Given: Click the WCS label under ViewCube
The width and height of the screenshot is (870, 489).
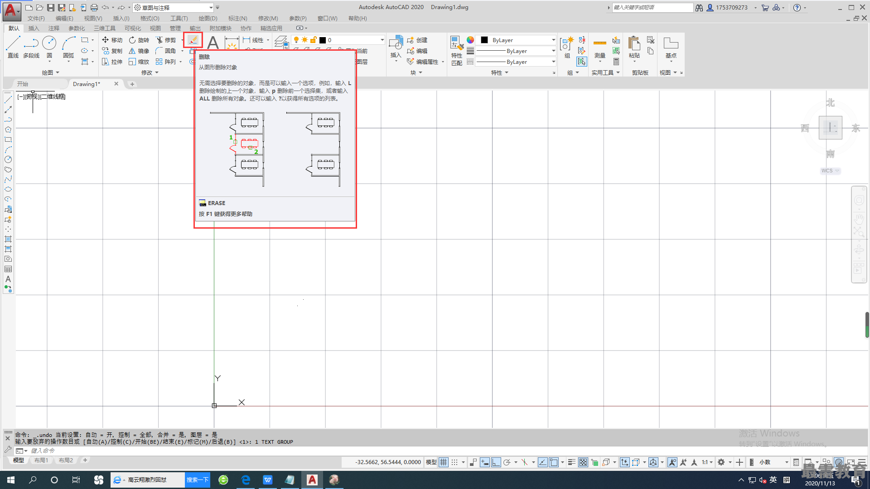Looking at the screenshot, I should 827,171.
